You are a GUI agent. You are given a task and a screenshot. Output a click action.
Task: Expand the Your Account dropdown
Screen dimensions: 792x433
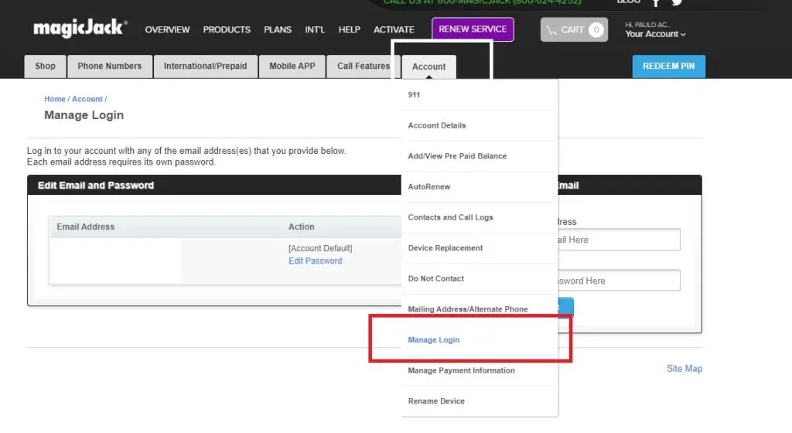tap(655, 34)
